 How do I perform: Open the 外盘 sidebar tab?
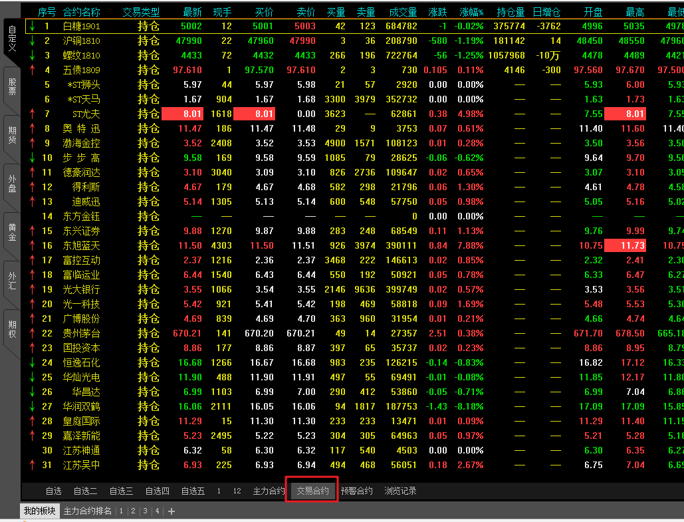[11, 184]
